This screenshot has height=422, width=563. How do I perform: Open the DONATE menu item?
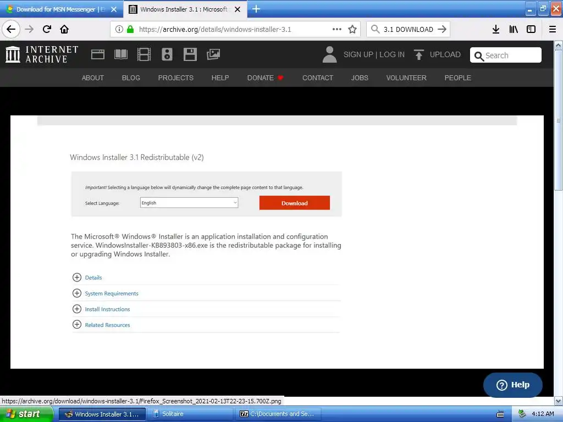(x=265, y=78)
